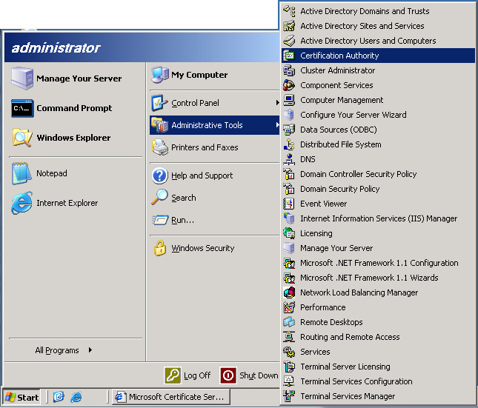Expand the Control Panel submenu arrow
The width and height of the screenshot is (478, 408).
point(277,103)
